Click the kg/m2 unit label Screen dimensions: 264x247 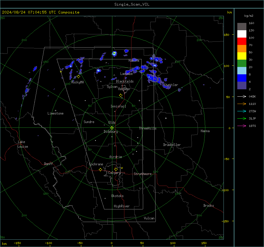pyautogui.click(x=249, y=16)
